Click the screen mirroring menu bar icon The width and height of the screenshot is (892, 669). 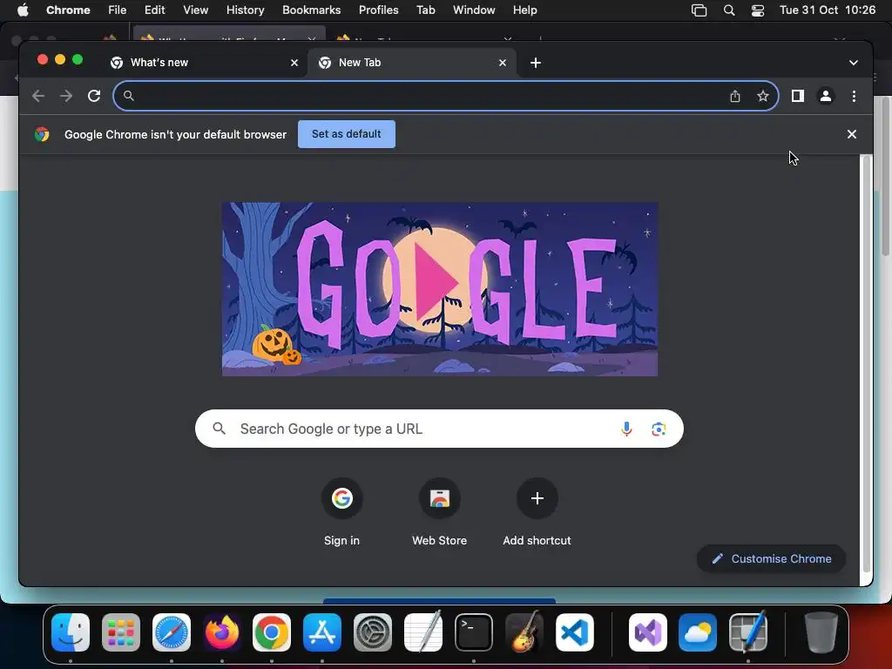699,10
